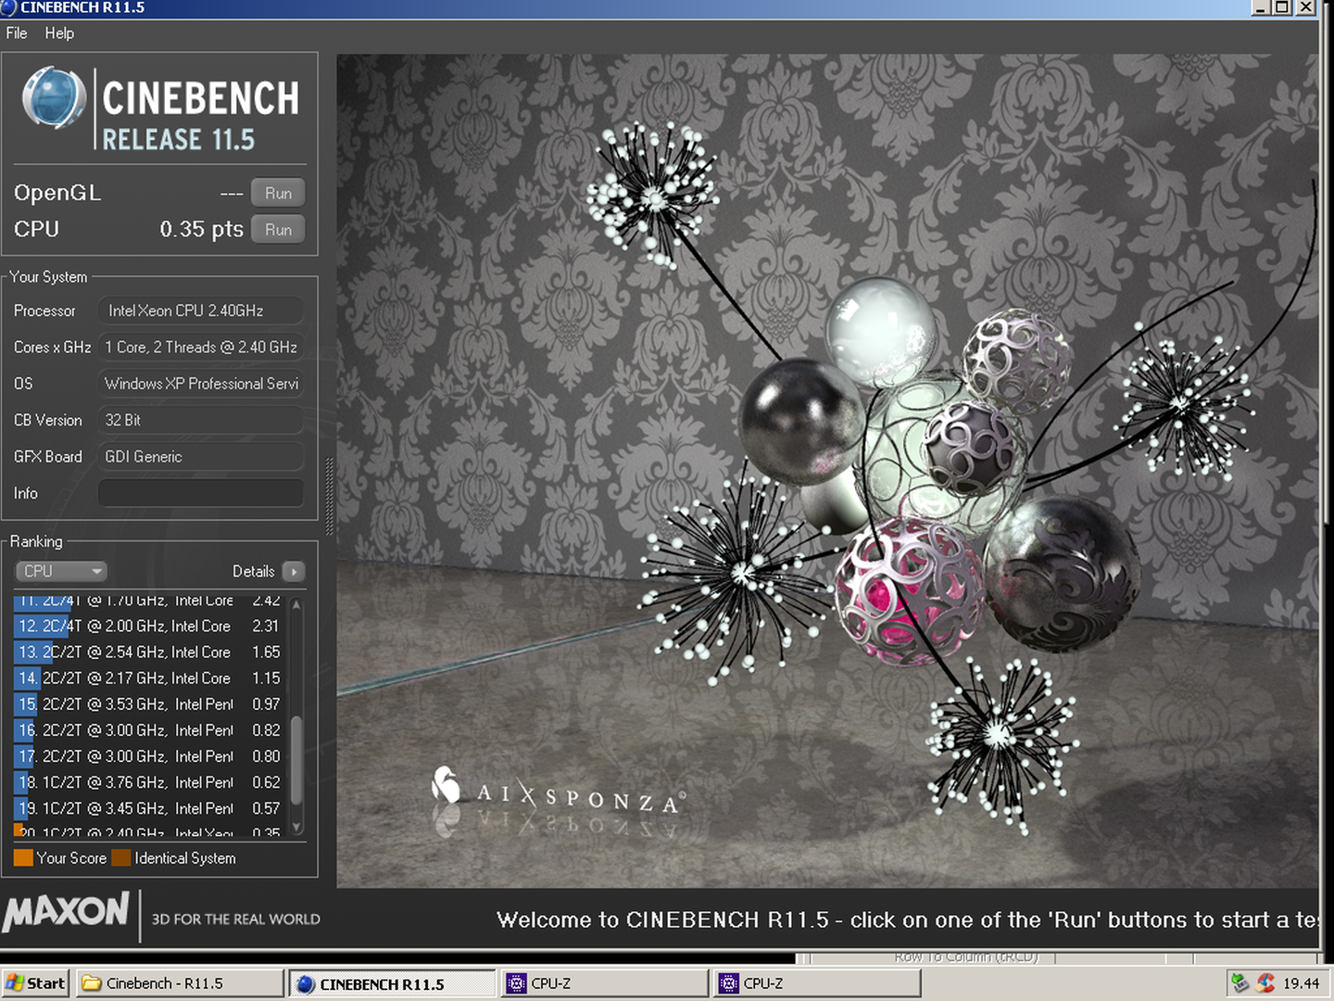1334x1001 pixels.
Task: Maximize the CINEBENCH window
Action: tap(1282, 7)
